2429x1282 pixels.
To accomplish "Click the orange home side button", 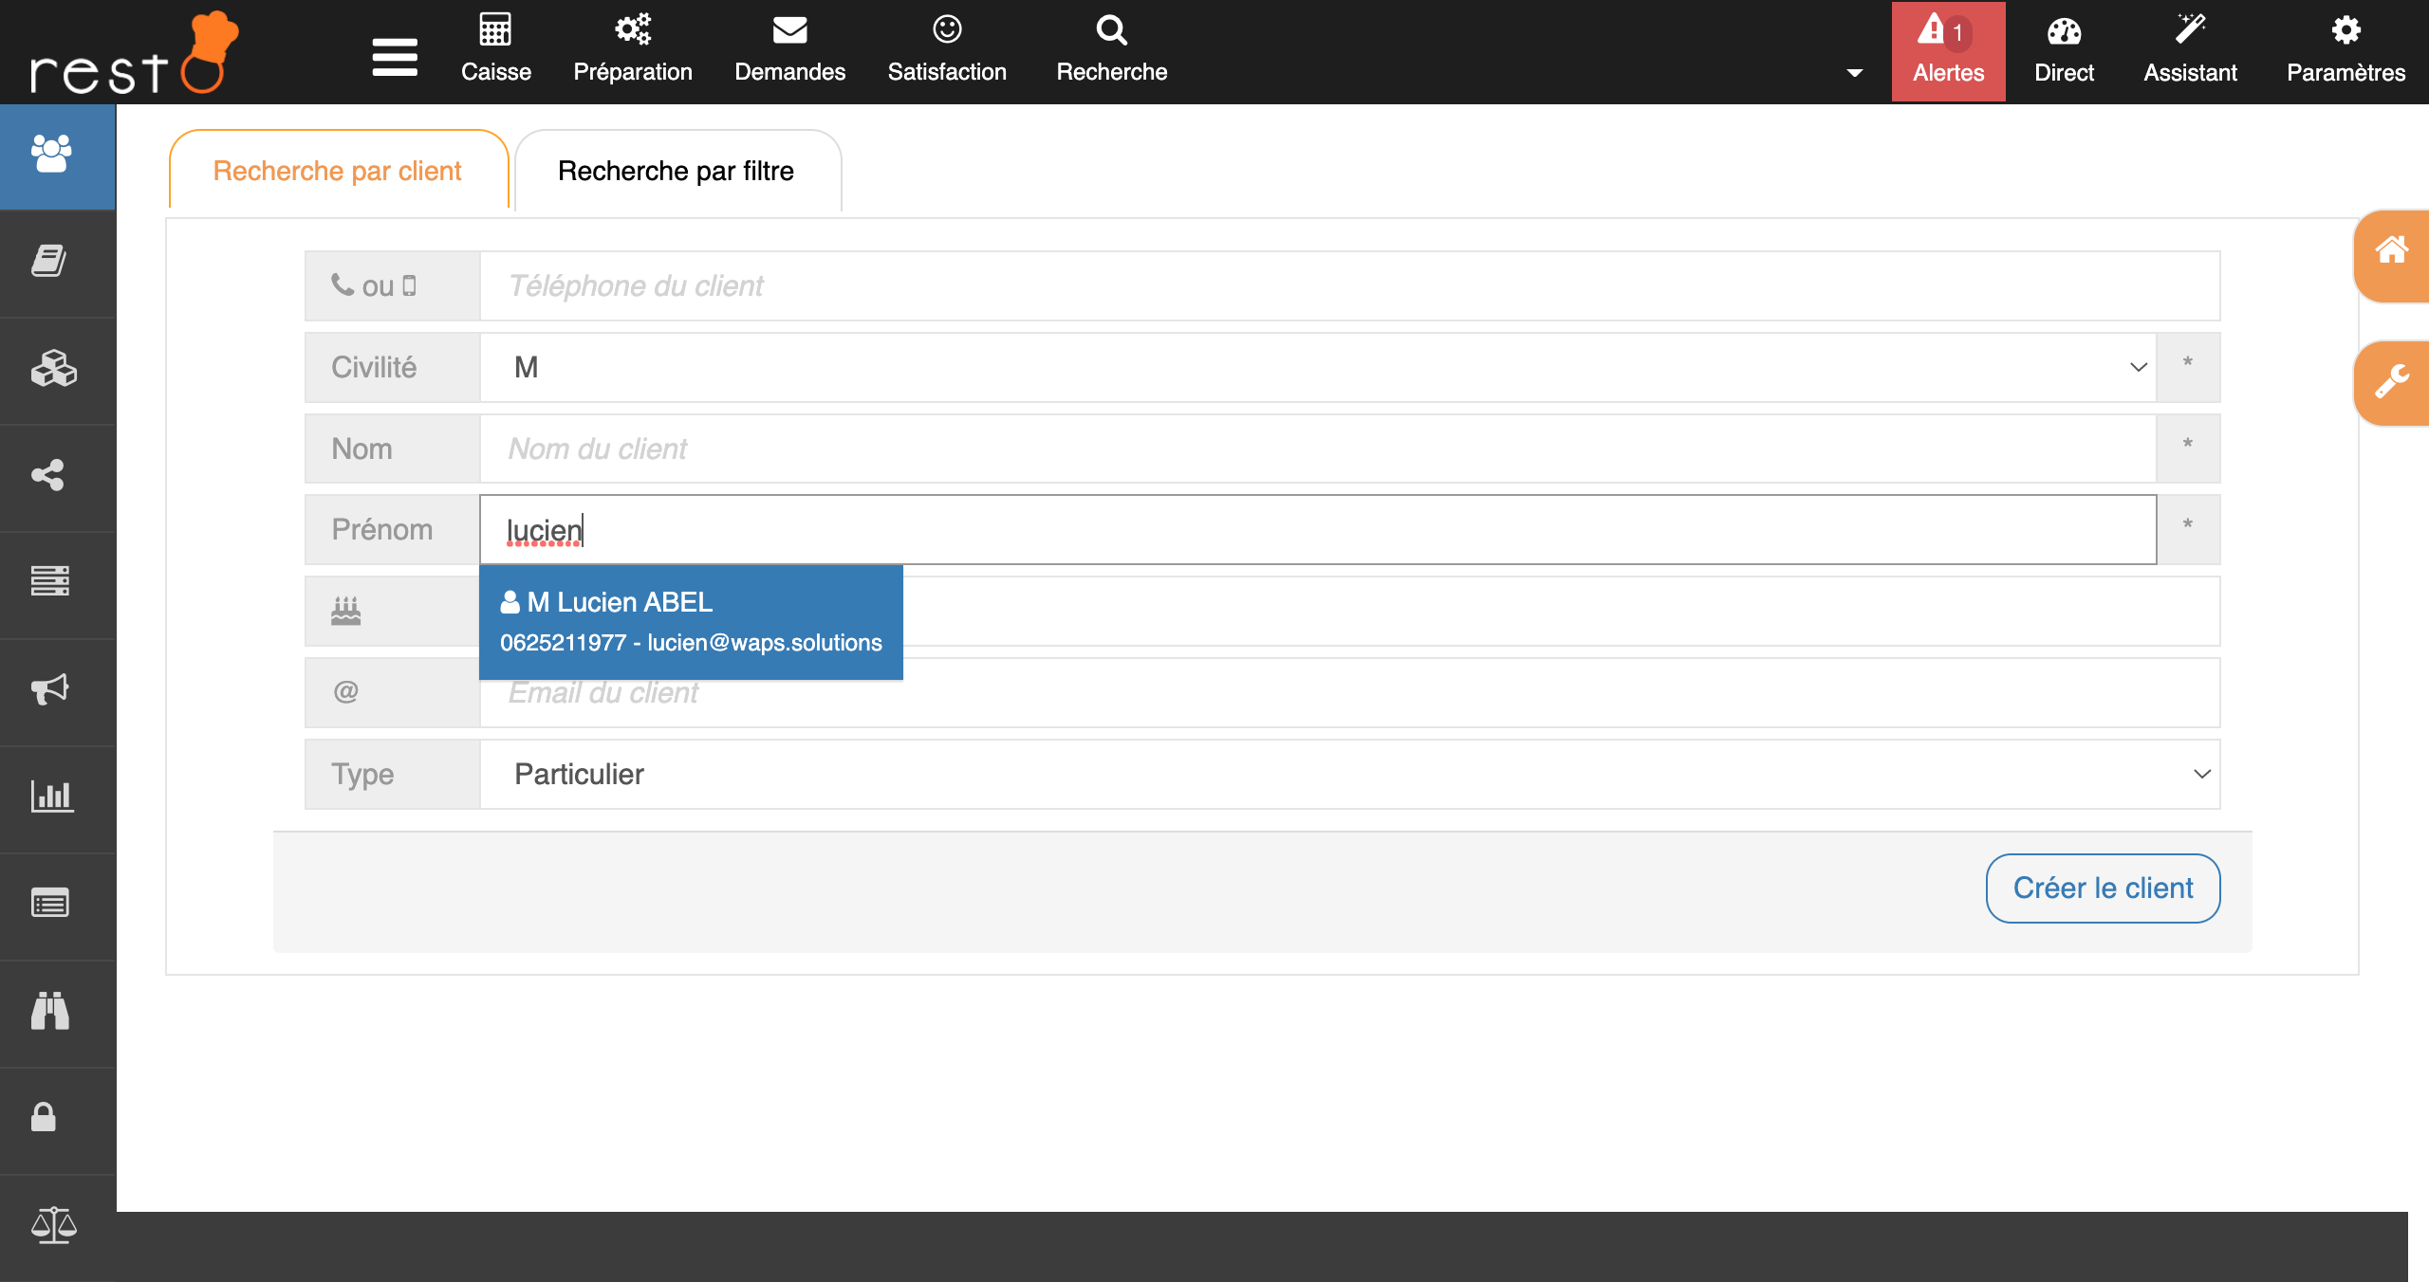I will (2392, 252).
